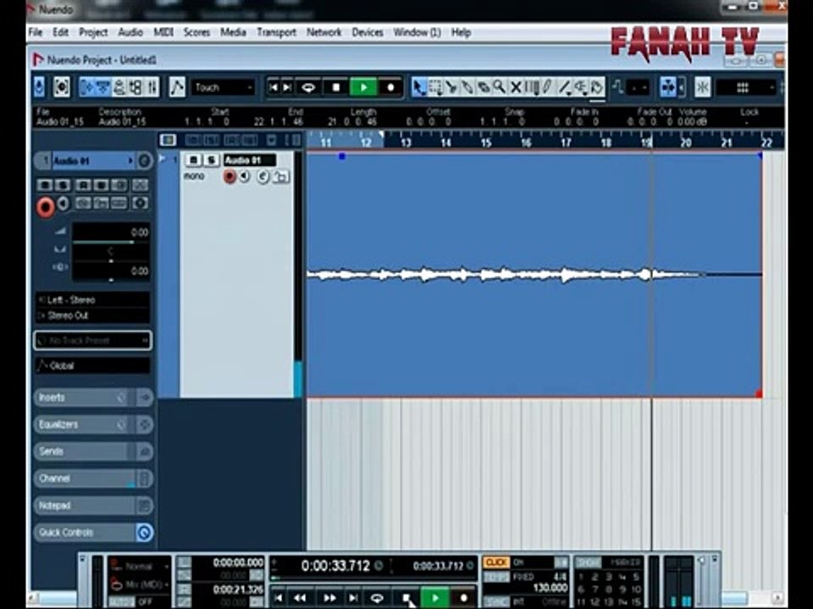Select the Audio 01 waveform event
813x609 pixels.
pos(534,274)
